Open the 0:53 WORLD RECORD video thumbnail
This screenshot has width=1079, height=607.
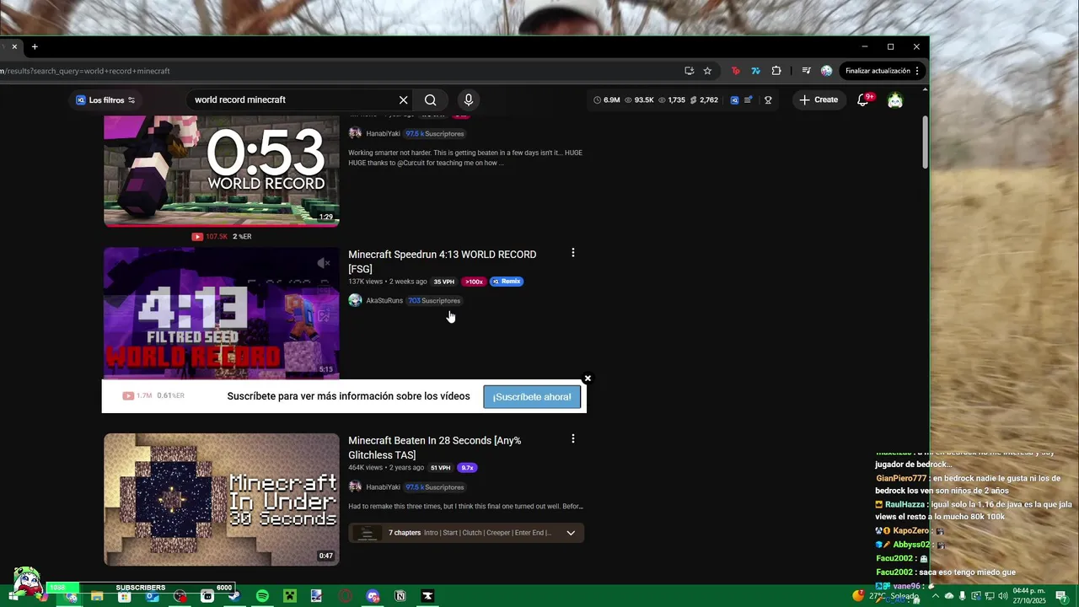point(222,171)
